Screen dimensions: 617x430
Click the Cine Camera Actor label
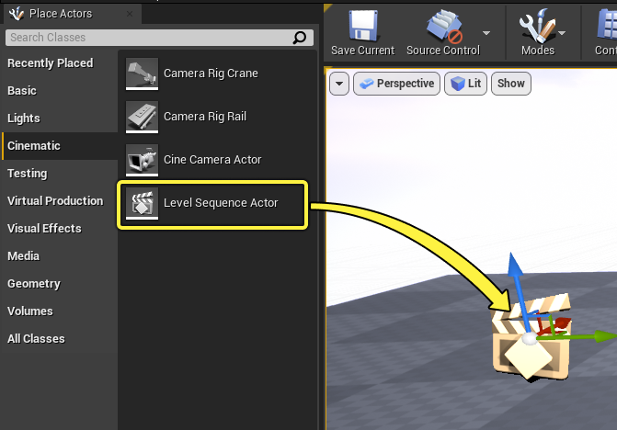point(212,160)
